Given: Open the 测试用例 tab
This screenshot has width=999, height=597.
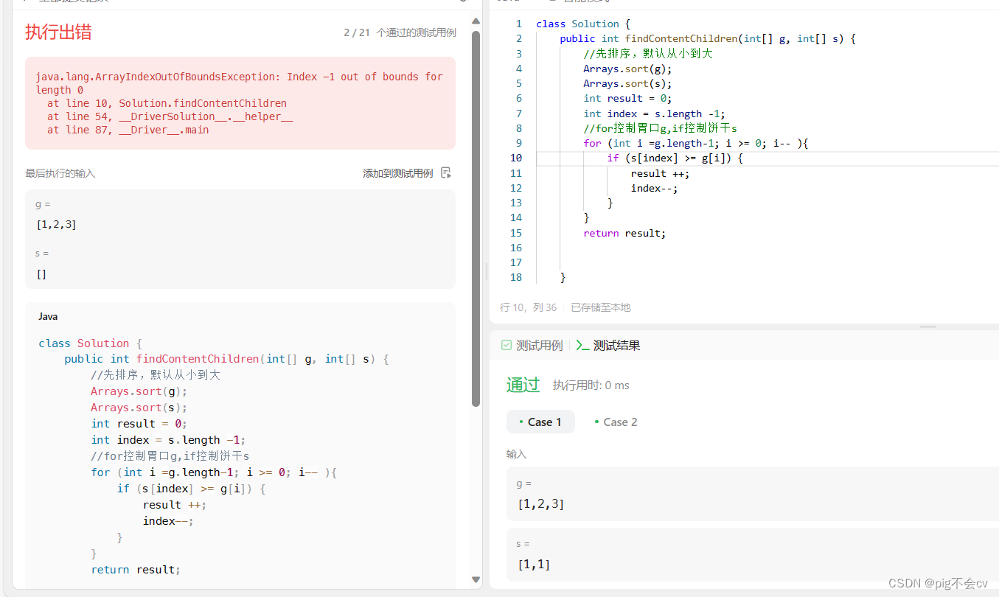Looking at the screenshot, I should (x=532, y=345).
